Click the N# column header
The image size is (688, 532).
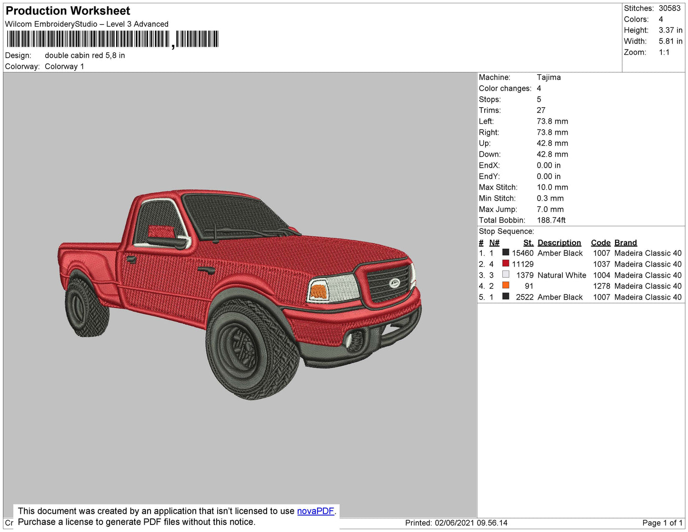tap(494, 243)
